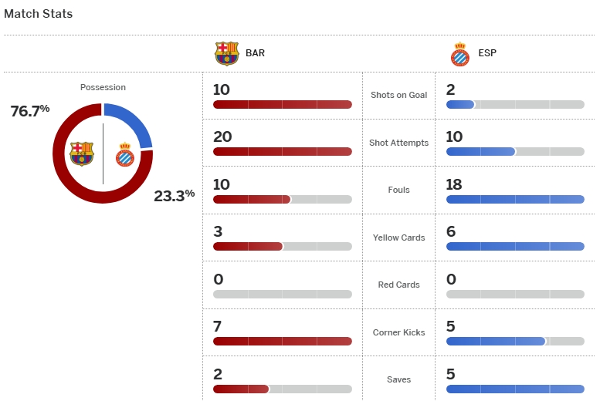This screenshot has height=401, width=600.
Task: Click Barcelona's Shots on Goal bar
Action: [x=282, y=104]
